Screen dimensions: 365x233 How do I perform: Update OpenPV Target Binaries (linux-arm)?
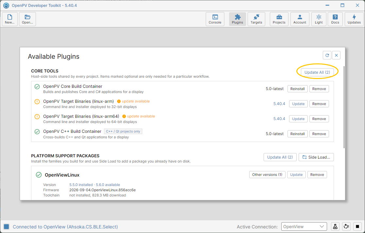tap(298, 104)
